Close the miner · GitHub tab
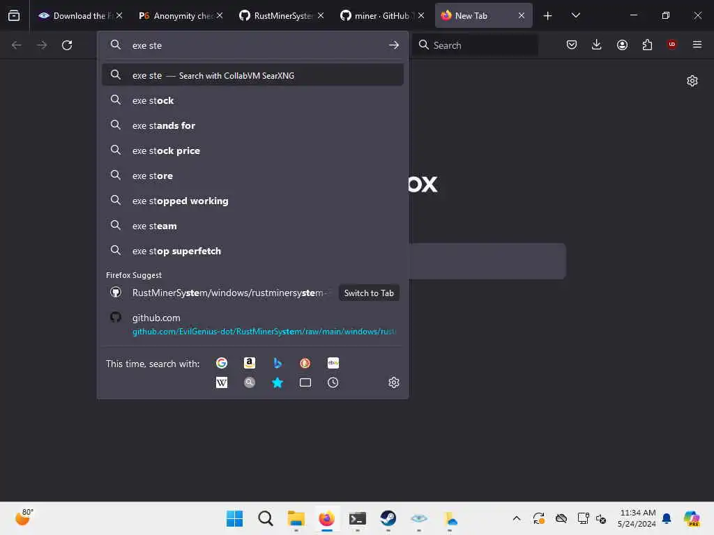Viewport: 714px width, 535px height. point(421,15)
